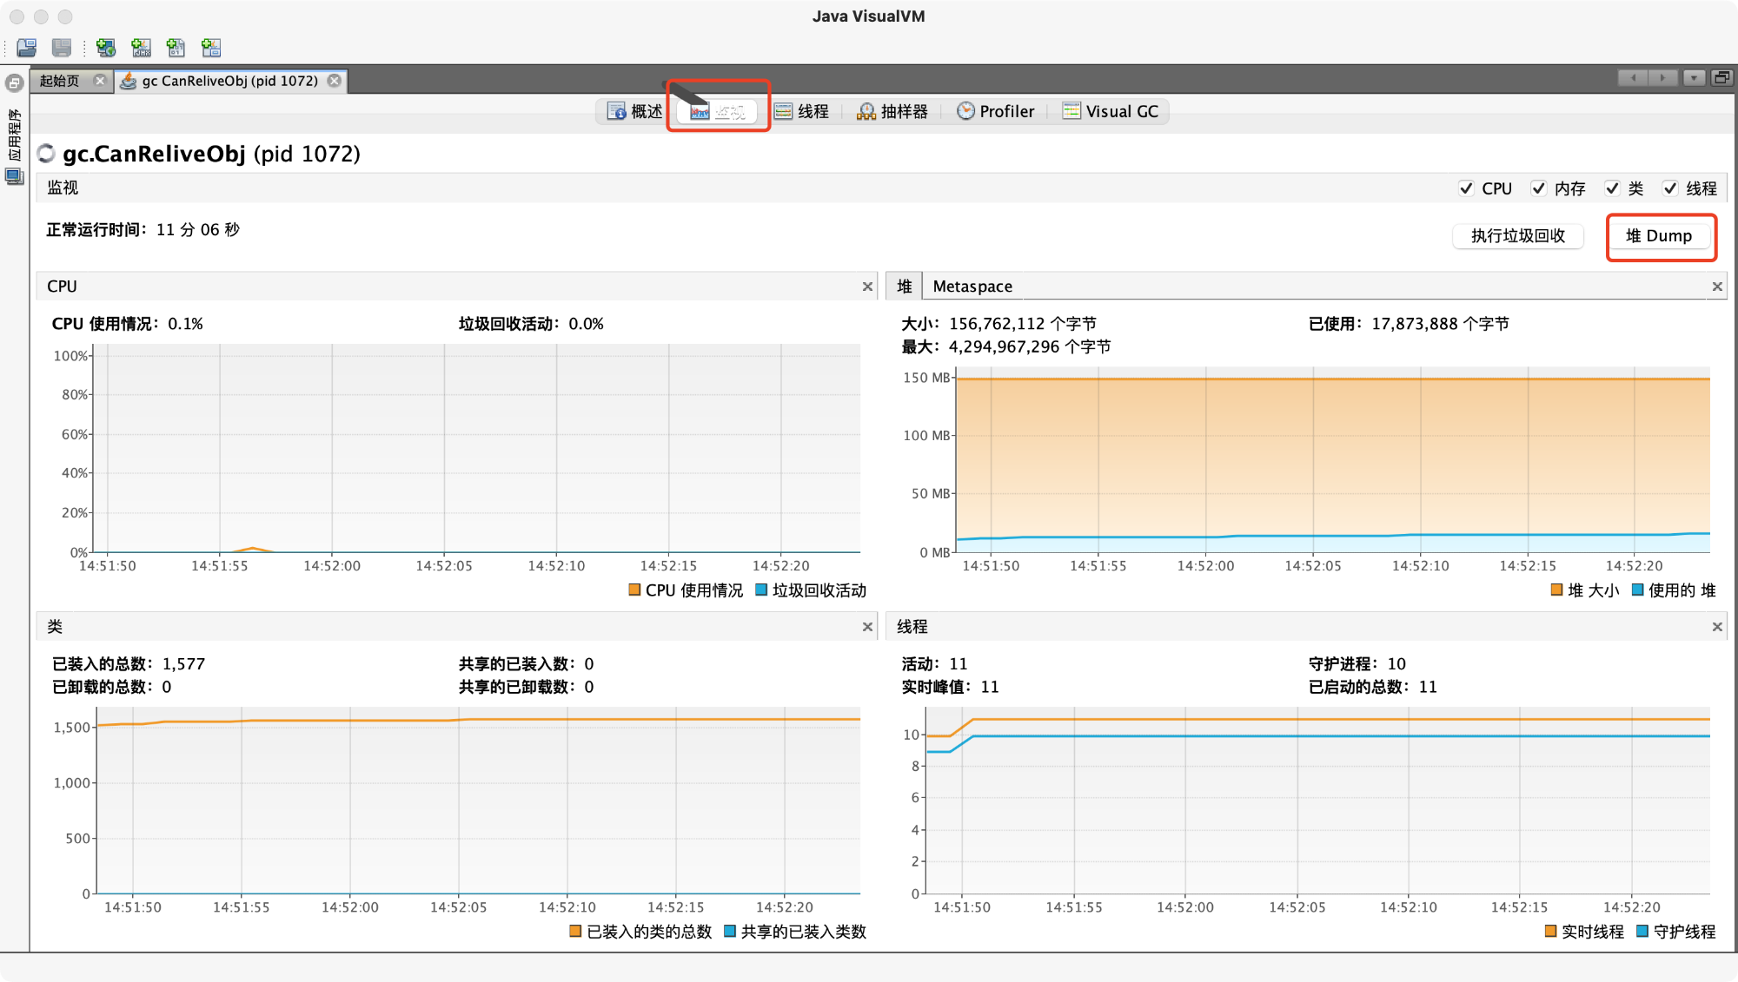Click the 共享的已装入类数 legend swatch
The height and width of the screenshot is (982, 1738).
point(730,931)
